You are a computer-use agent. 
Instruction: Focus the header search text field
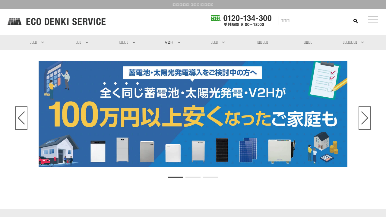(x=313, y=20)
